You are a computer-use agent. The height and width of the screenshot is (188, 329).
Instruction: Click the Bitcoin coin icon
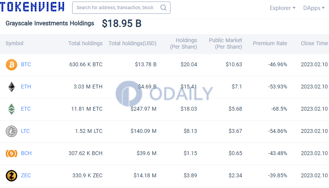click(x=12, y=64)
